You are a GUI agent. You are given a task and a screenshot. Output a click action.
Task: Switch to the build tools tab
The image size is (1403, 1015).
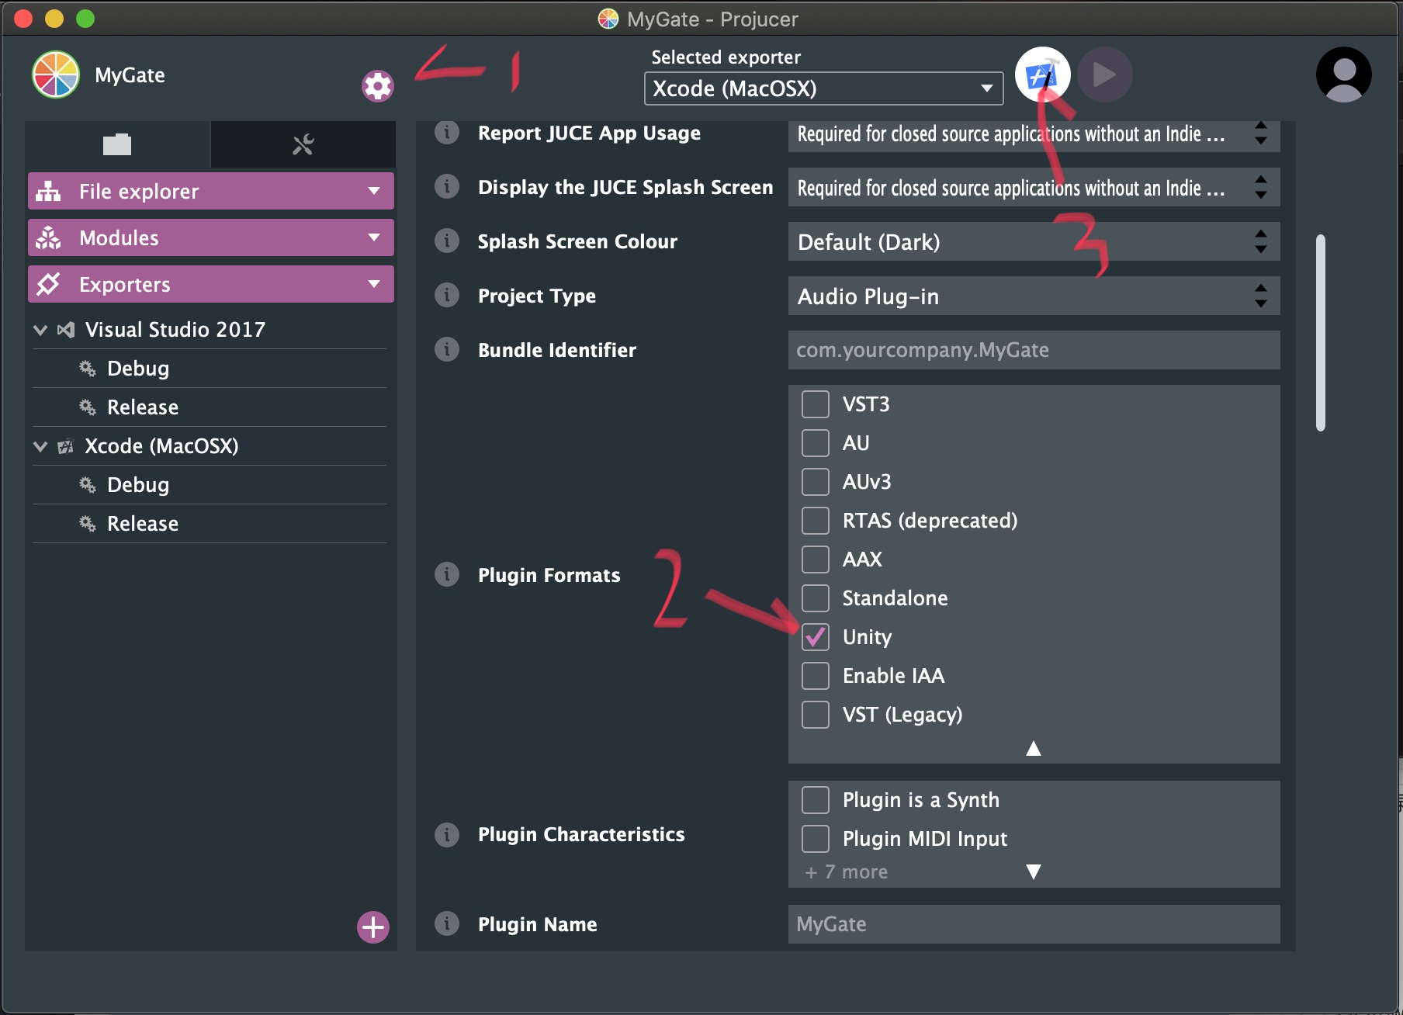(x=303, y=144)
